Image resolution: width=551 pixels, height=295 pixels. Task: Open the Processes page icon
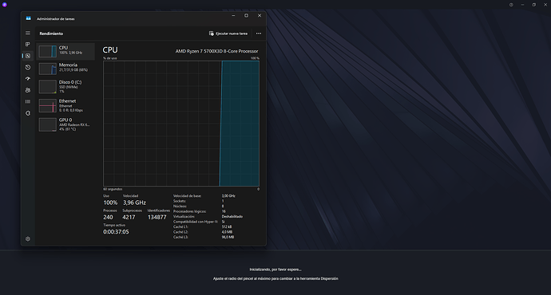pyautogui.click(x=28, y=44)
